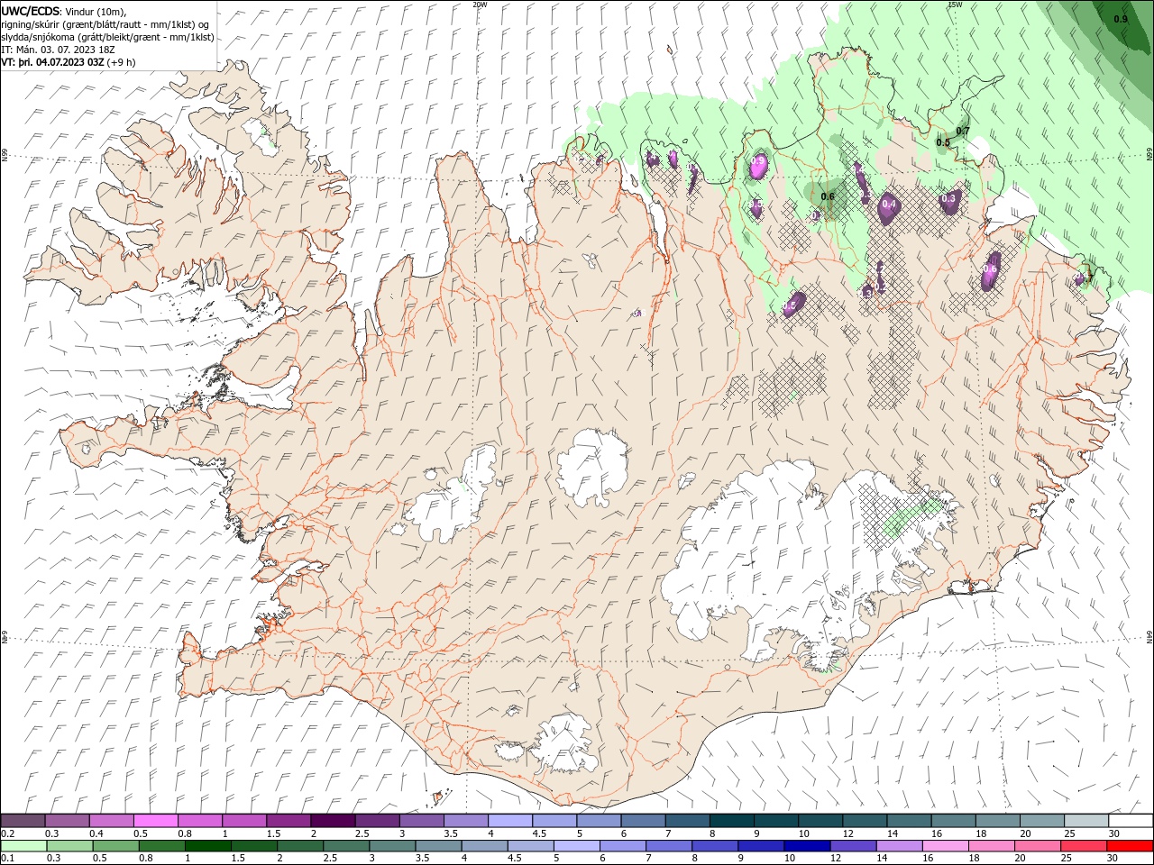
Task: Select the darkest purple 2 swatch in upper legend
Action: tap(333, 821)
